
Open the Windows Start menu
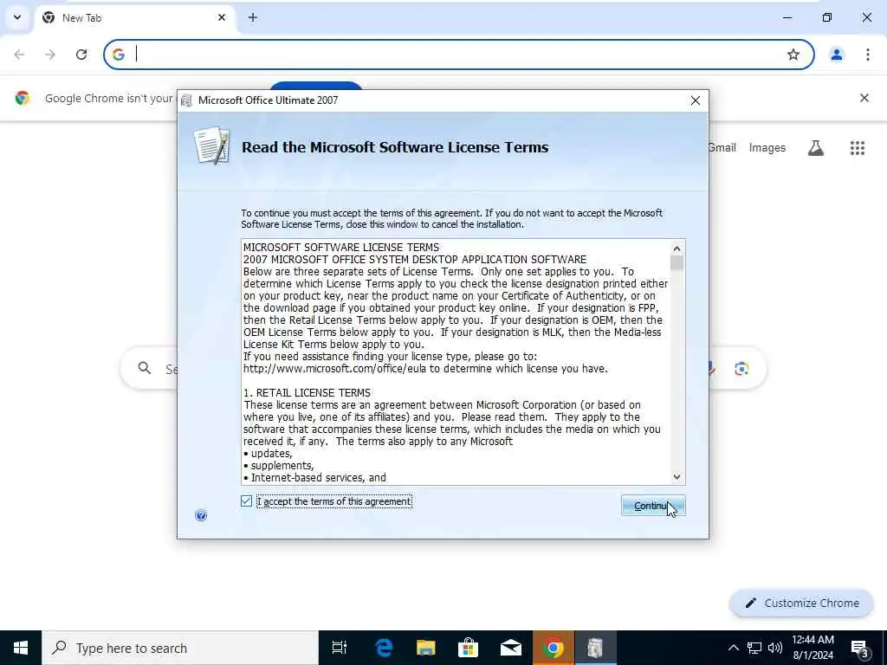(x=21, y=648)
